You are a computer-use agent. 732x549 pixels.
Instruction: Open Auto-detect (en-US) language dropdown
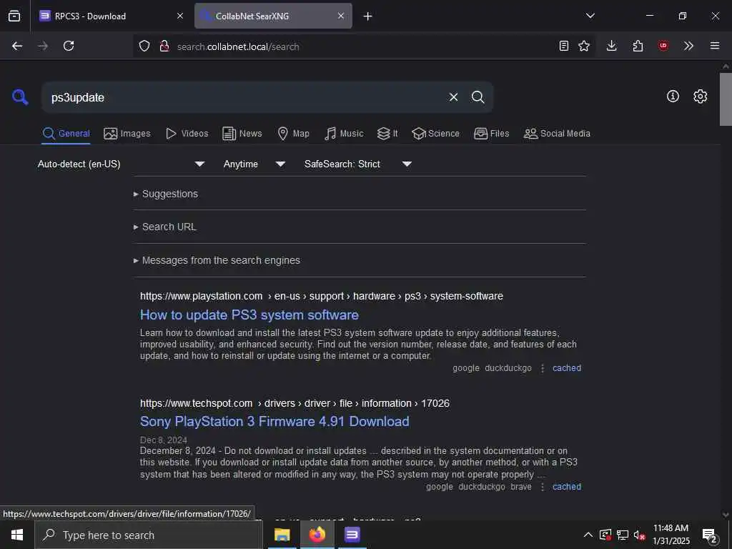point(122,164)
